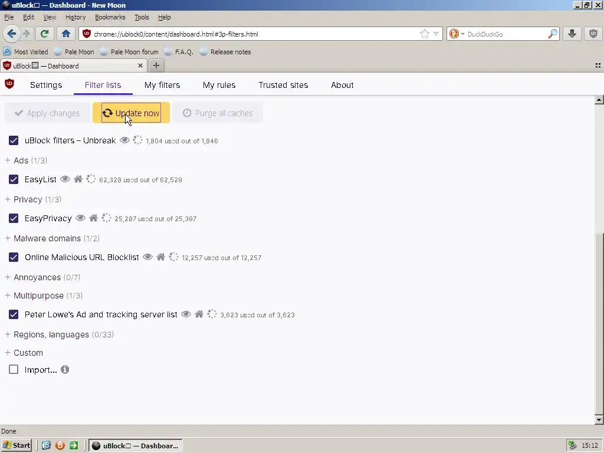
Task: View Peter Lowe's list content via eye icon
Action: (x=186, y=314)
